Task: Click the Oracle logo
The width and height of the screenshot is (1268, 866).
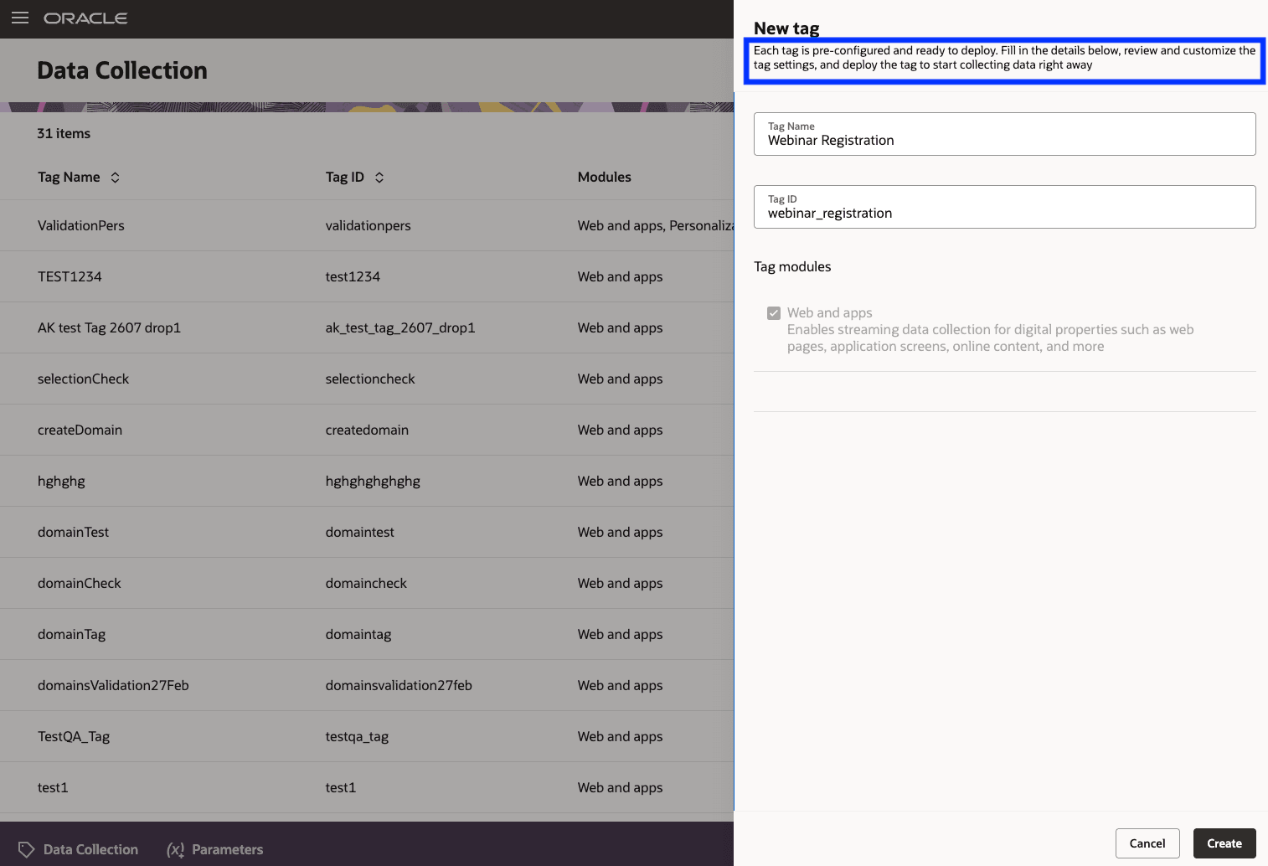Action: click(85, 18)
